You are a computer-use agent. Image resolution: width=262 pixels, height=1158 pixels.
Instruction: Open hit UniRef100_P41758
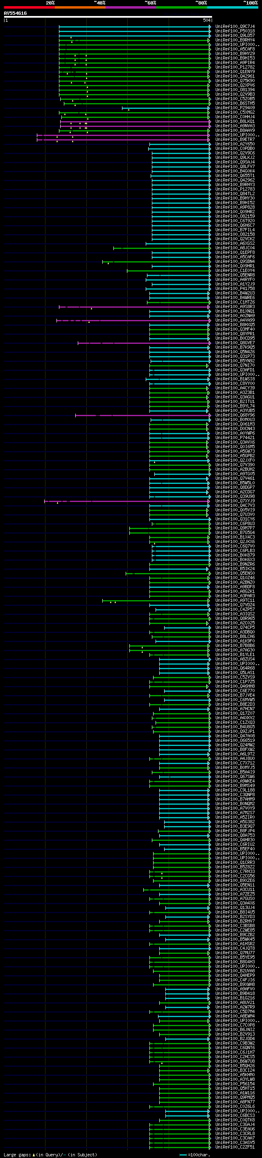[x=235, y=289]
